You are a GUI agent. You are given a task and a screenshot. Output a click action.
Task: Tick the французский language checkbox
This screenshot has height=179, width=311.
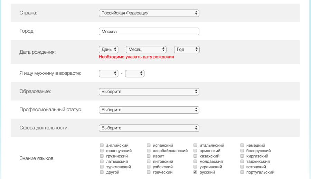coord(102,151)
